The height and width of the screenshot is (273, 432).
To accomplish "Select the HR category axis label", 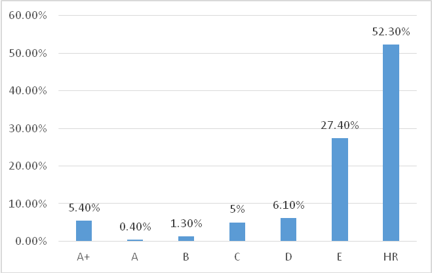I will 391,257.
